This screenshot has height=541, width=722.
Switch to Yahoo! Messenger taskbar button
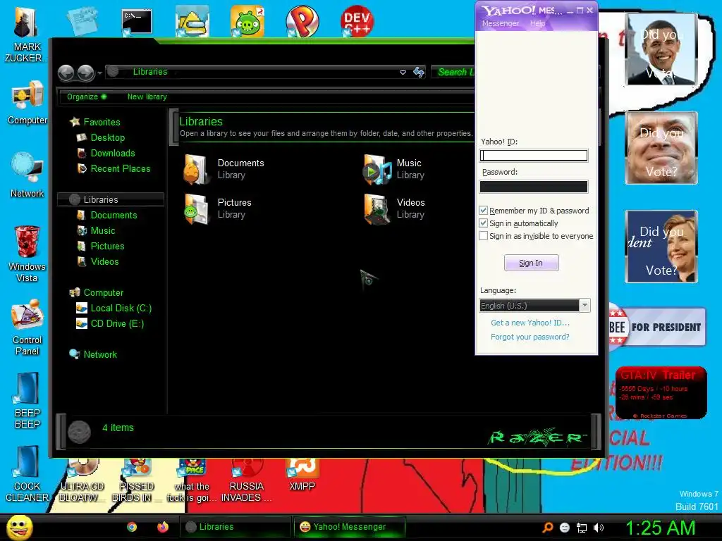coord(350,527)
